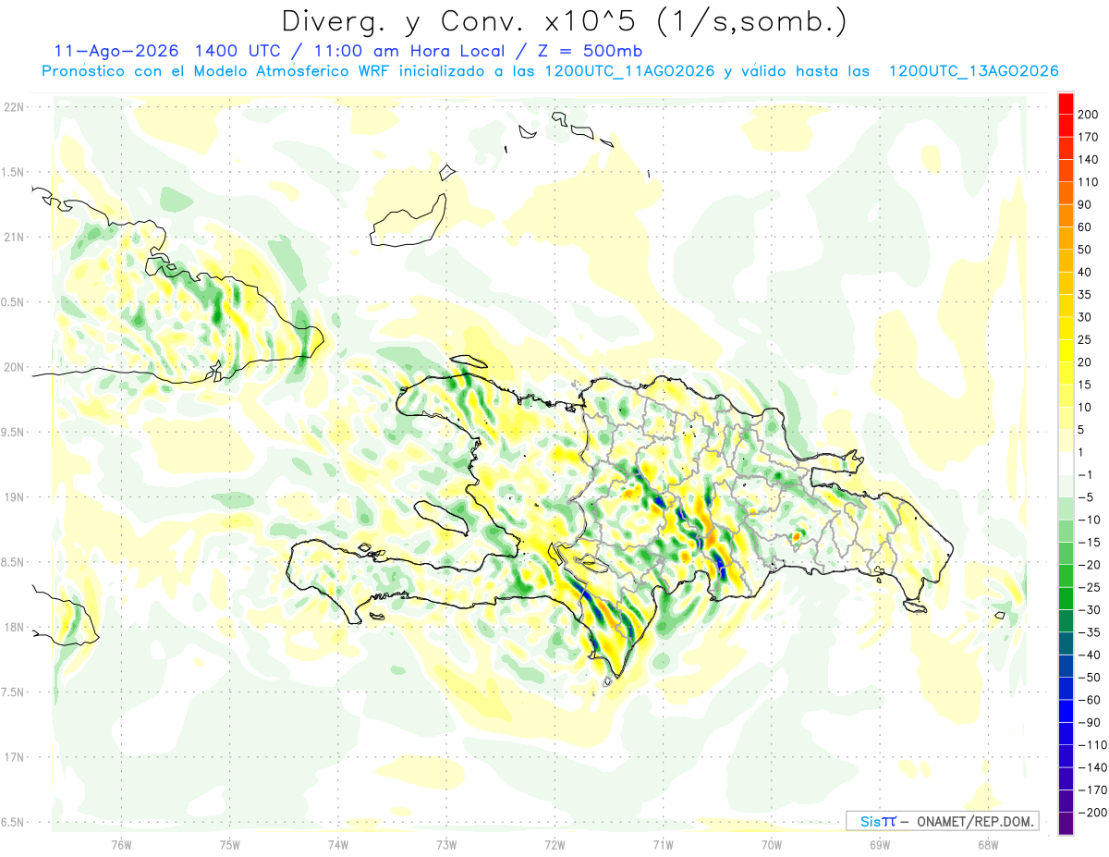The width and height of the screenshot is (1109, 857).
Task: Click the '-60' value on the color scale
Action: 1090,701
